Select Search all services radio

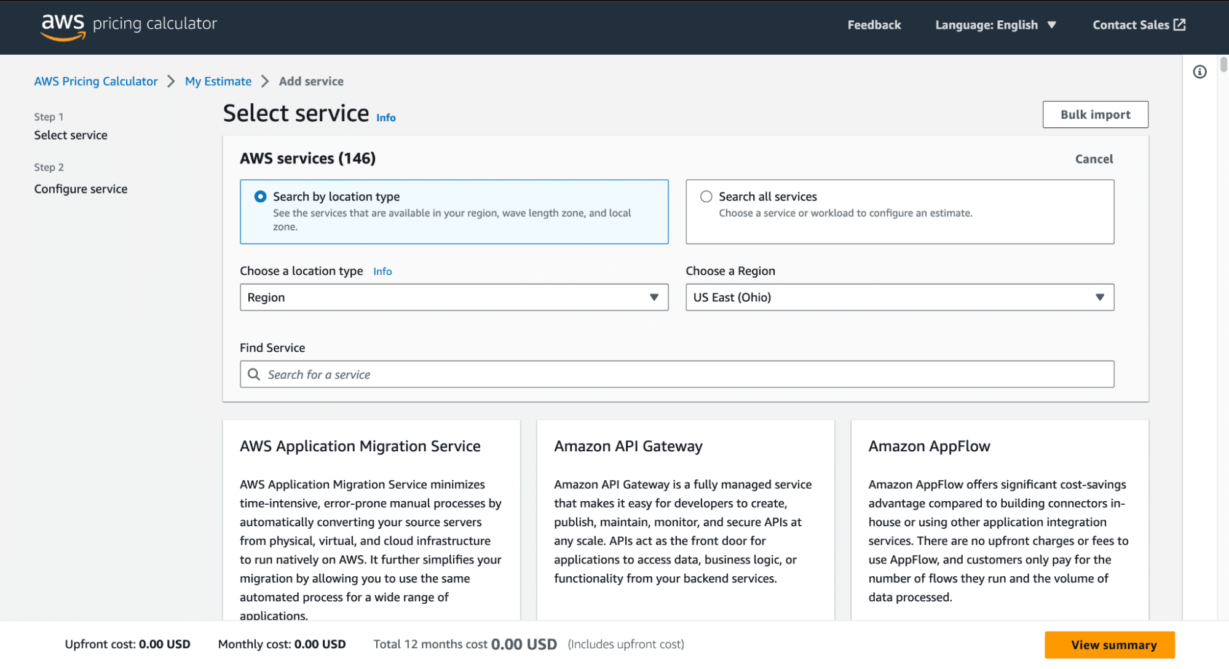click(x=706, y=197)
